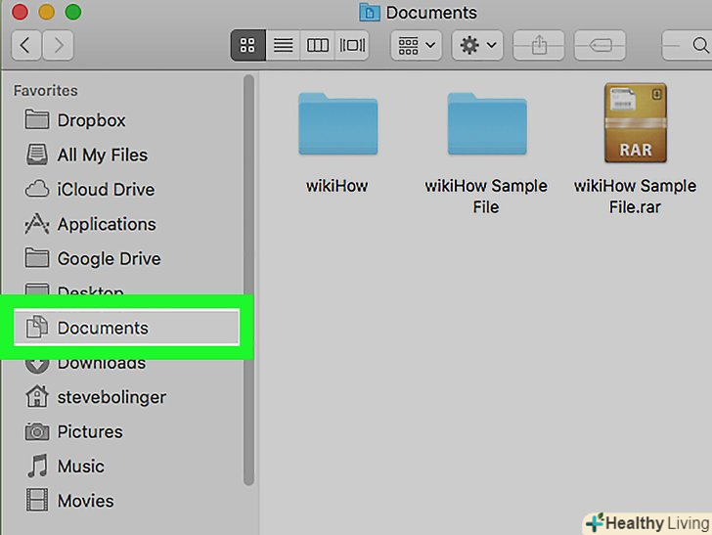Switch to column view
Screen dimensions: 712x535
[318, 45]
